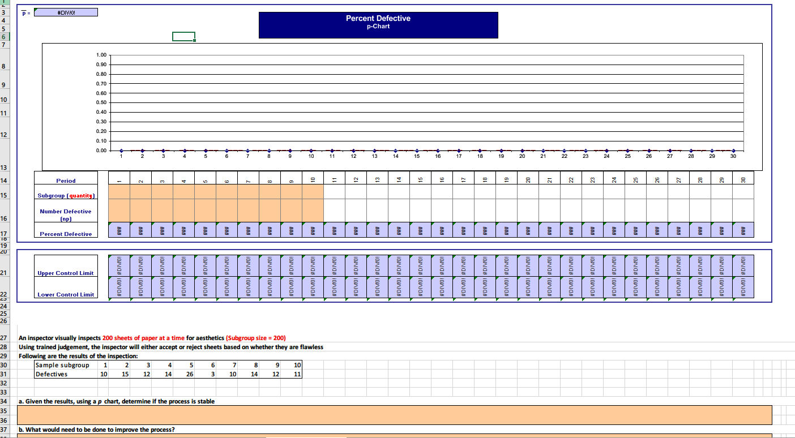Select the p-bar #DIV/0! value cell
This screenshot has height=438, width=795.
click(65, 11)
